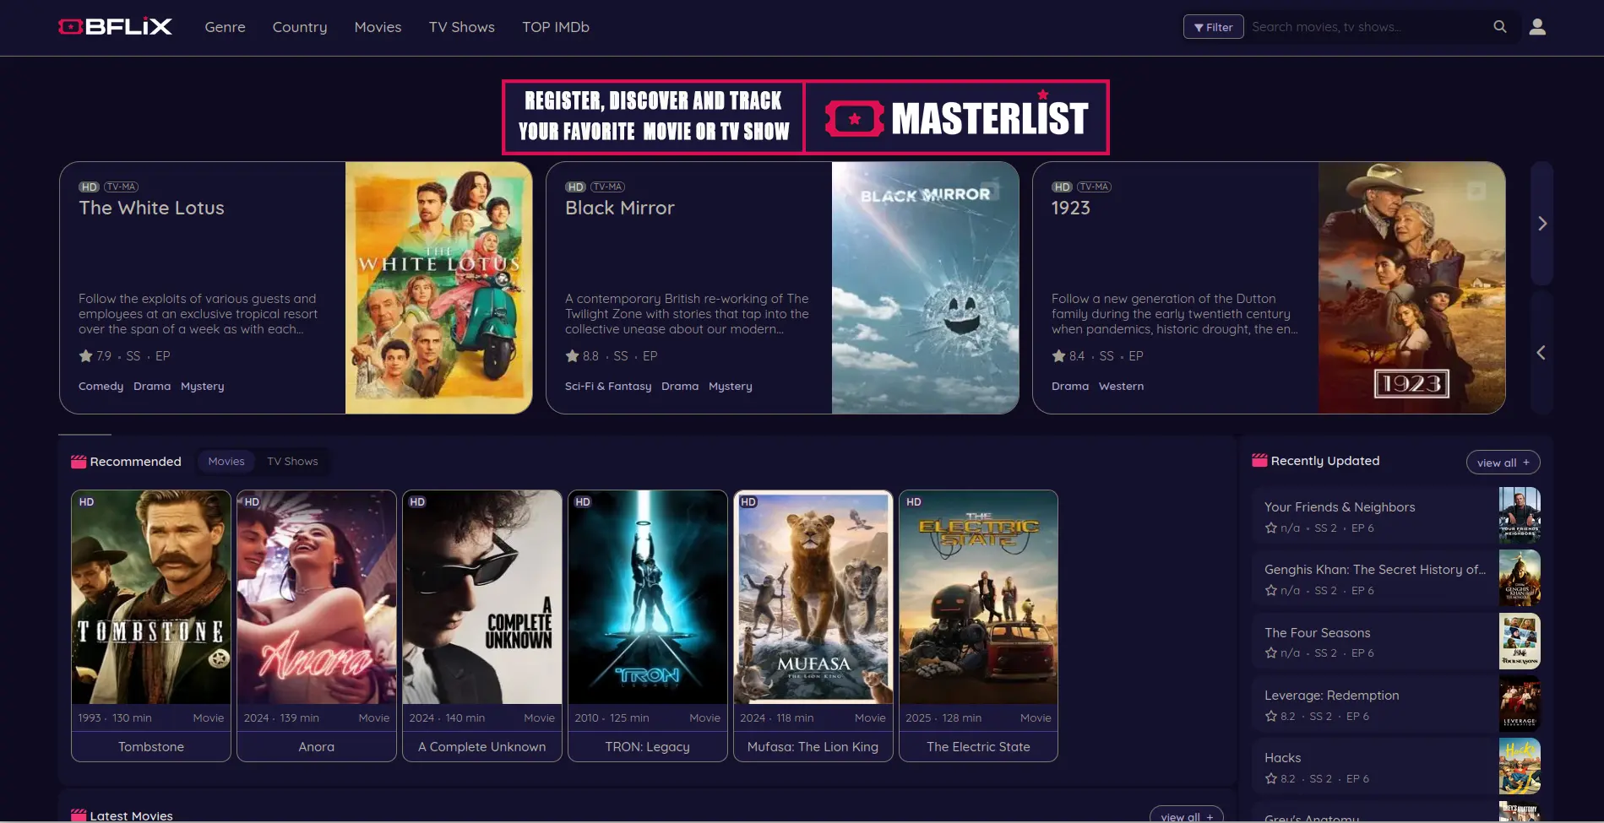Click the 1923 poster image

[1411, 288]
